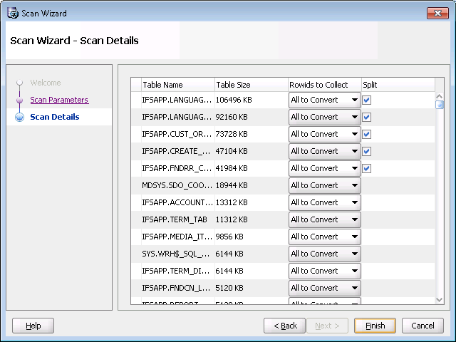
Task: Uncheck Split for IFSAPP.CUST_OR... row
Action: [366, 134]
